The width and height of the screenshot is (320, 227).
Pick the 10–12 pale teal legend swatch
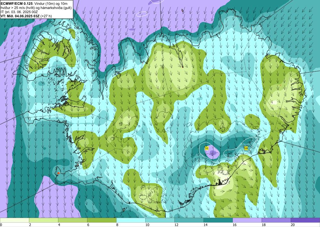point(160,220)
